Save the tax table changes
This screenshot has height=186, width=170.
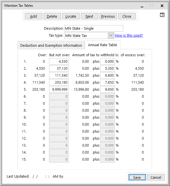(x=137, y=177)
